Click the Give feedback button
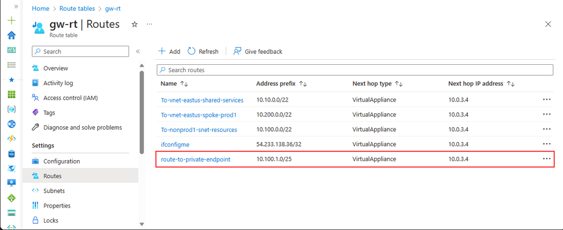This screenshot has width=563, height=230. pyautogui.click(x=258, y=51)
